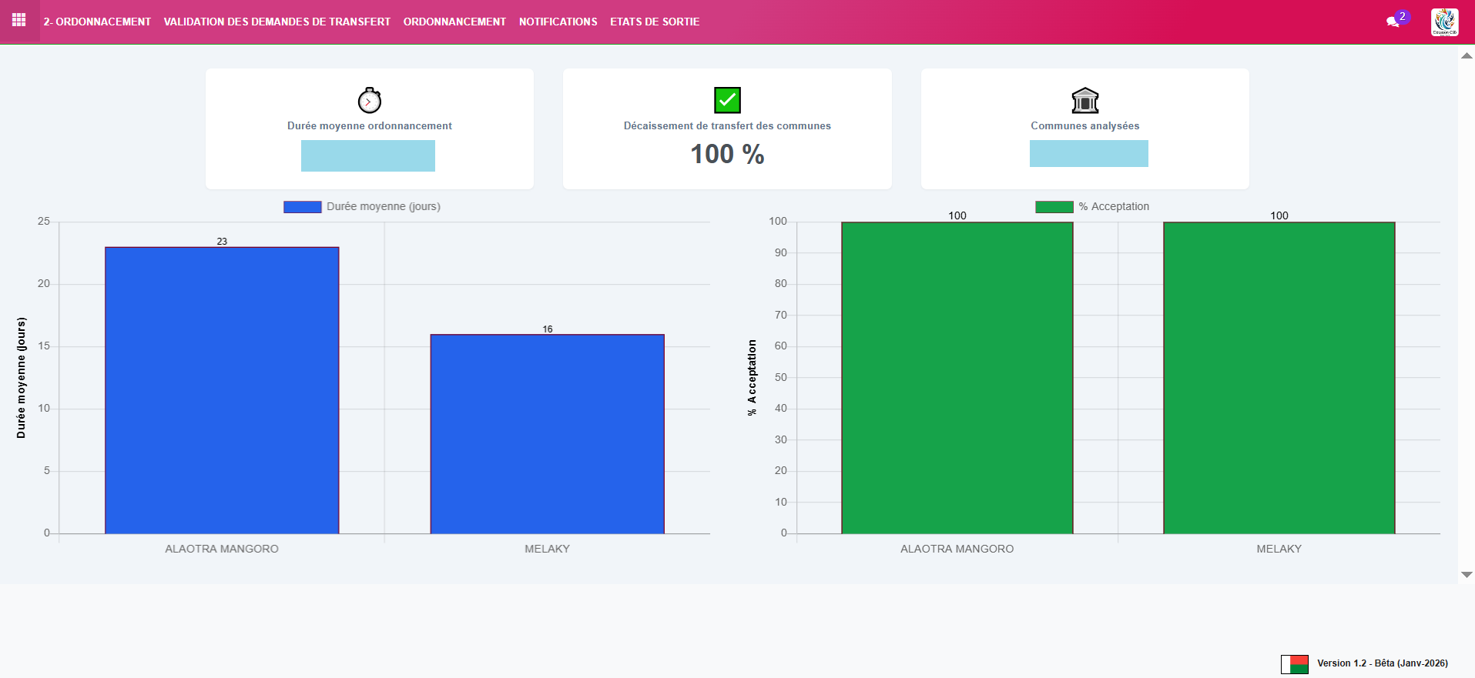Viewport: 1475px width, 678px height.
Task: Select the 2- ORDONNACEMENT module title
Action: [97, 22]
